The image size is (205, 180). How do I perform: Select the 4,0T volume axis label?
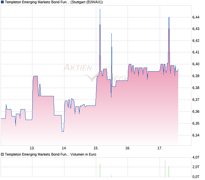point(196,157)
